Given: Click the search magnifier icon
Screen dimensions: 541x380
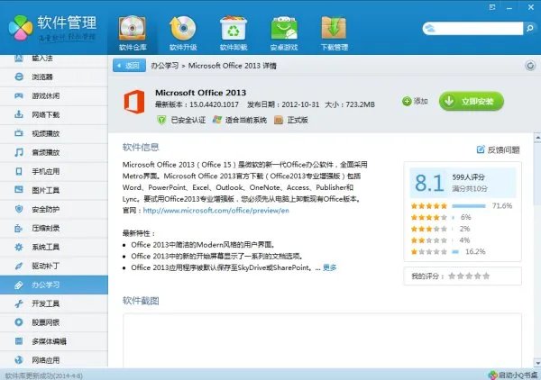Looking at the screenshot, I should pyautogui.click(x=529, y=29).
